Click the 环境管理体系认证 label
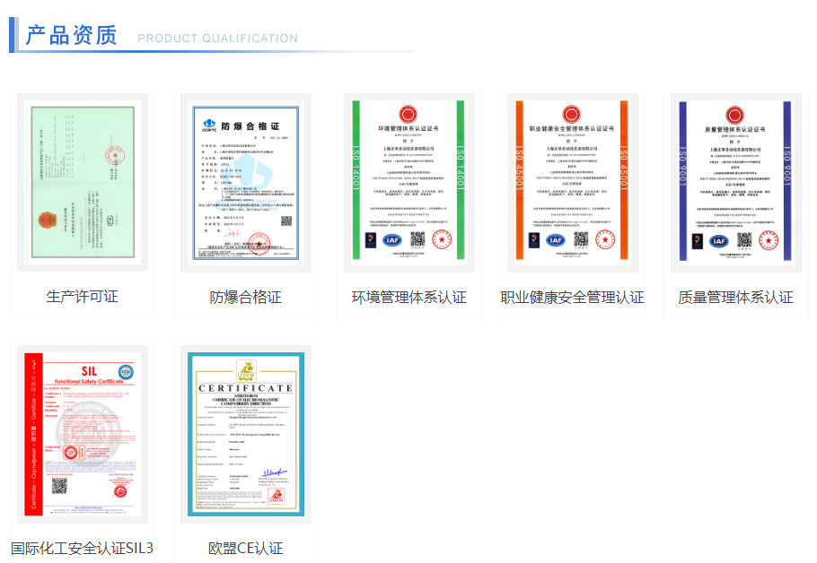This screenshot has height=563, width=817. 408,297
